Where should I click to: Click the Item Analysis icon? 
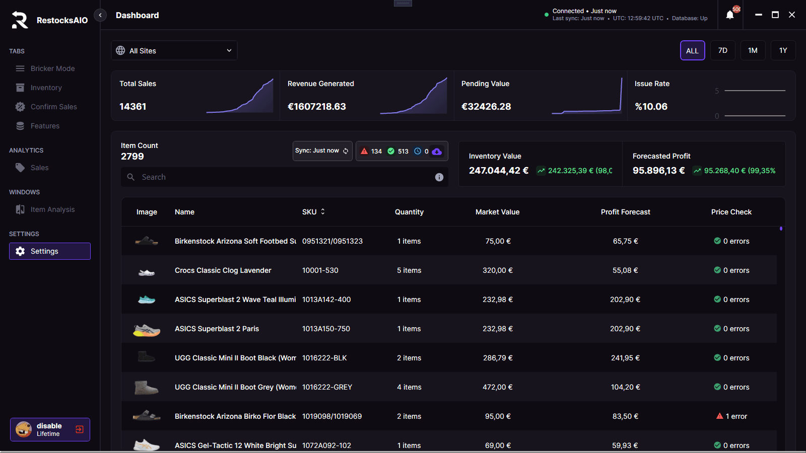click(x=20, y=209)
